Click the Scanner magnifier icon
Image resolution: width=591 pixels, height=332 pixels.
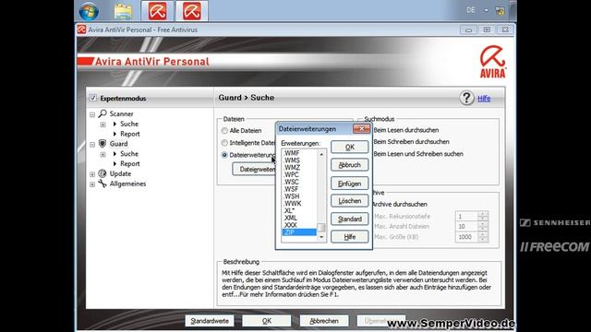pos(103,113)
